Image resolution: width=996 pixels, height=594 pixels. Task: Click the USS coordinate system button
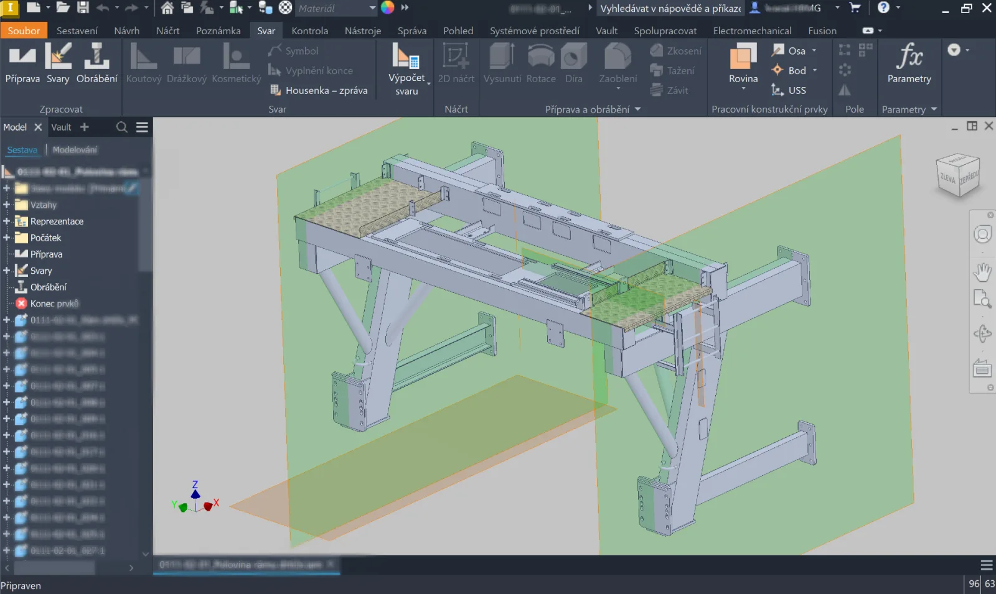(x=789, y=90)
